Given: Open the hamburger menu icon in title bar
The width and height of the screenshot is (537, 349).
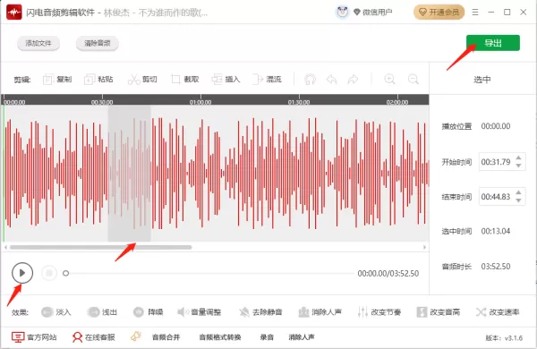Looking at the screenshot, I should 475,13.
